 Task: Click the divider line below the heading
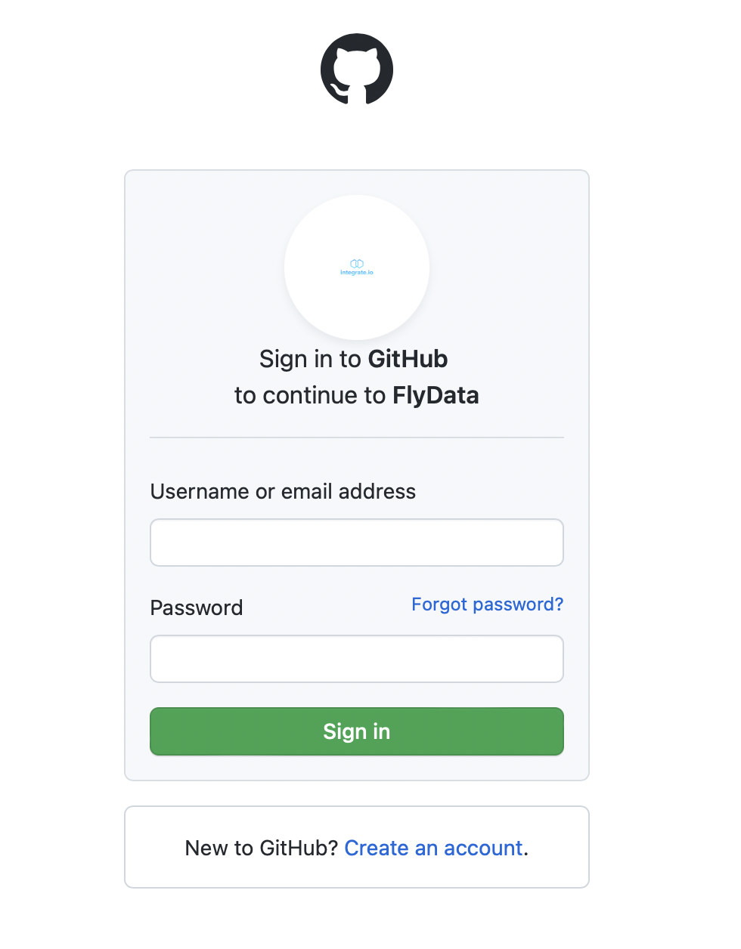(x=357, y=437)
